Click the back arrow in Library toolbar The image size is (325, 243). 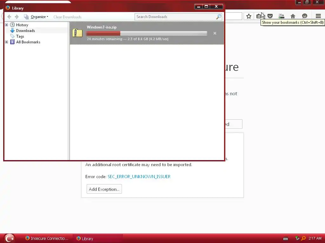click(x=9, y=17)
